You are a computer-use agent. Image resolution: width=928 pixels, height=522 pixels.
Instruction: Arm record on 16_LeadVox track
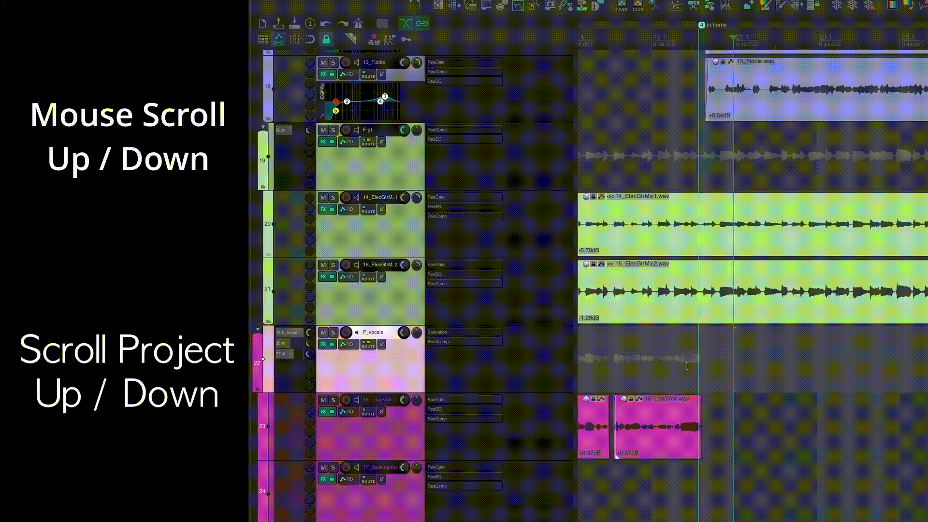coord(346,400)
